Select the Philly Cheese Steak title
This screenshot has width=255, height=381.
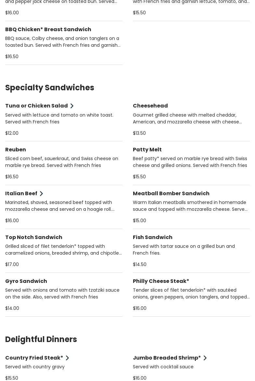(x=161, y=281)
